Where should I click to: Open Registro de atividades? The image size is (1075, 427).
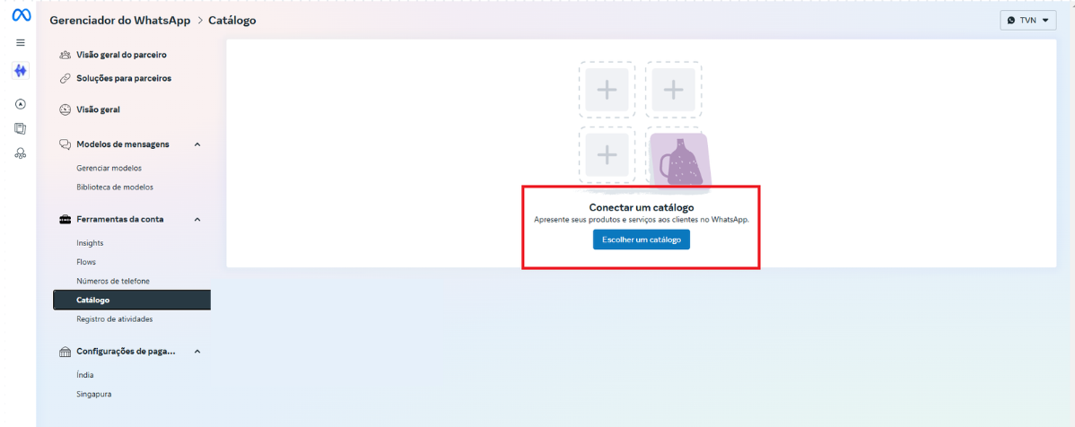115,319
